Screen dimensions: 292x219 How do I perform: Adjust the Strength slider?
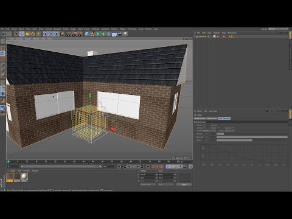coord(252,137)
